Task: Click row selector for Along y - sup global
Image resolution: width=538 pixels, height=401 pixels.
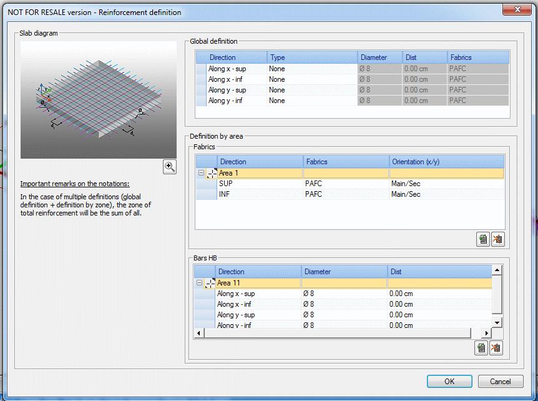Action: coord(202,90)
